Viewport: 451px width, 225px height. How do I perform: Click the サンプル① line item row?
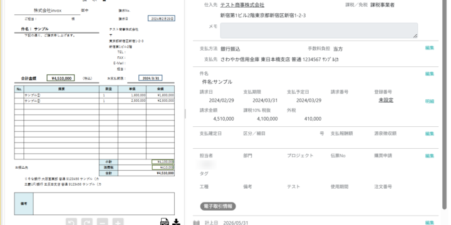click(95, 95)
